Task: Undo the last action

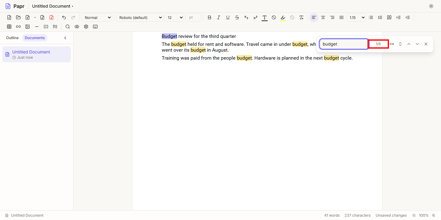Action: click(x=64, y=17)
